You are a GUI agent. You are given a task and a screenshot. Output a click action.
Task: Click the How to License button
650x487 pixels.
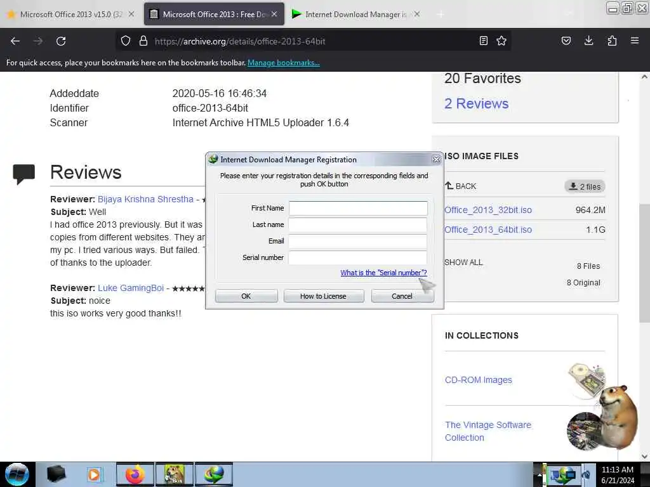pos(323,296)
